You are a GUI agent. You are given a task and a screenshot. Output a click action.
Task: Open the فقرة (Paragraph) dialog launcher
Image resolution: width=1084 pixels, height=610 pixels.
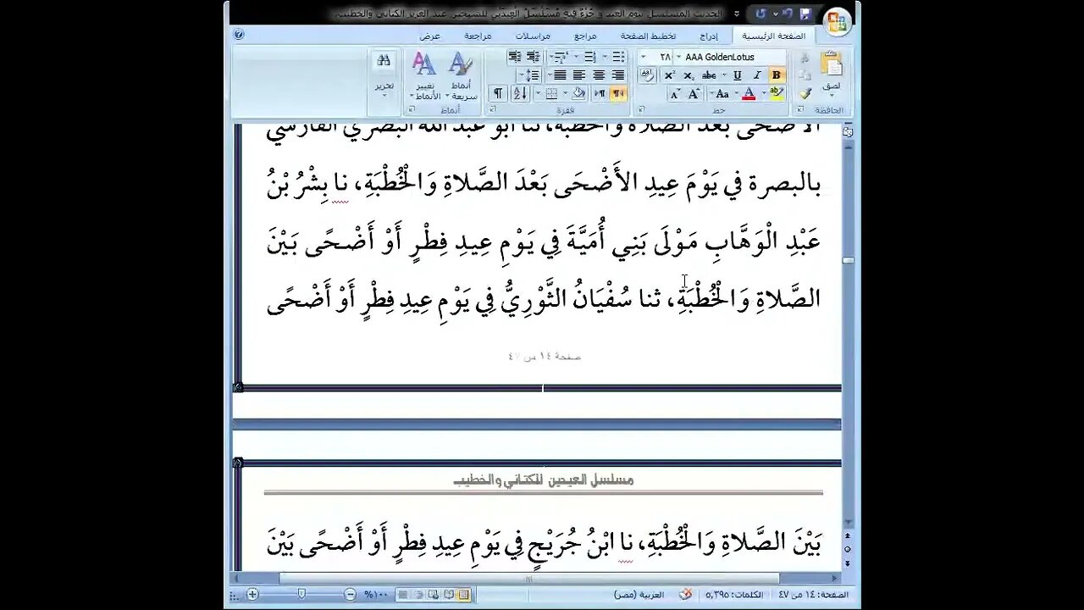pyautogui.click(x=492, y=109)
